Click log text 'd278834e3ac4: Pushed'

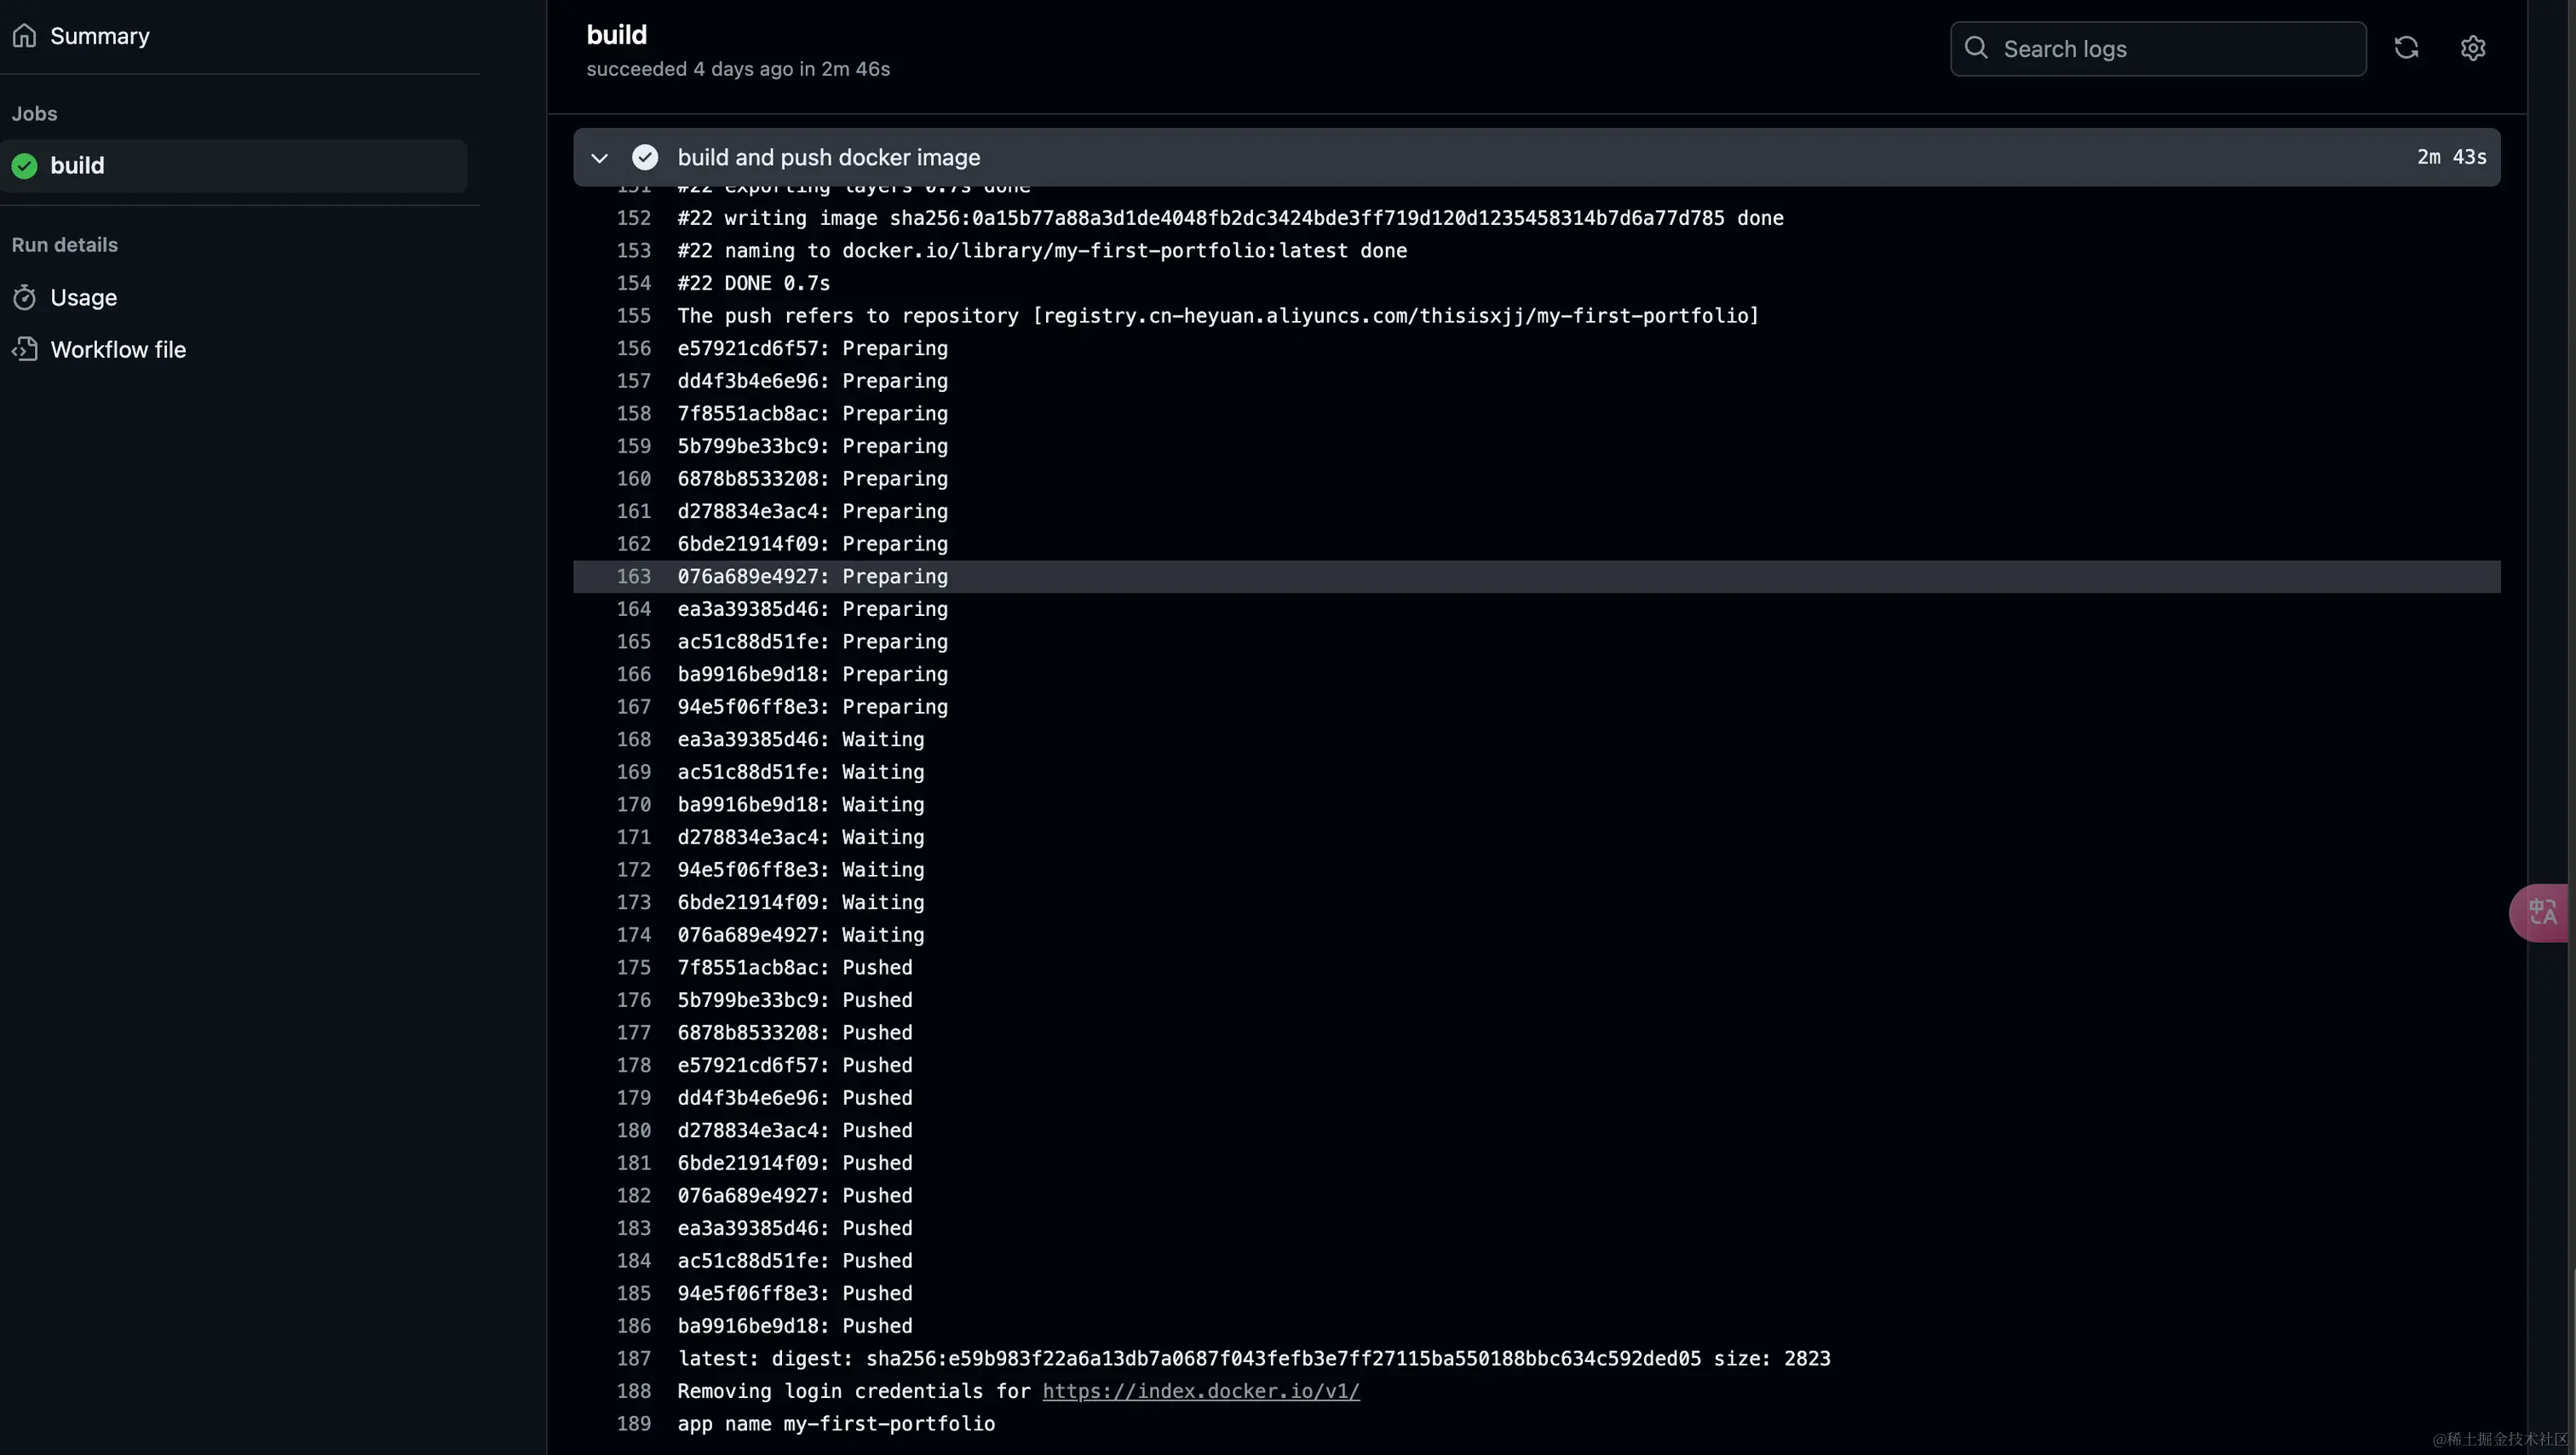click(x=795, y=1131)
